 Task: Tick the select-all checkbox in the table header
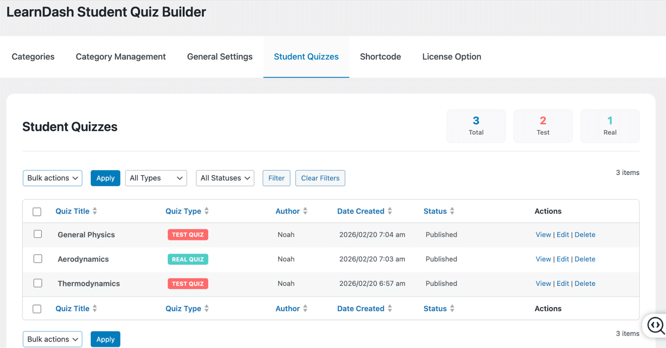(x=37, y=211)
